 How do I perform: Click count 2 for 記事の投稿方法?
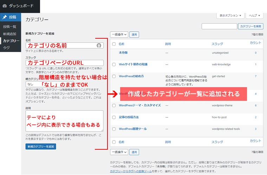point(256,117)
